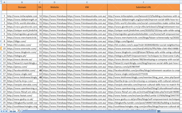
Task: Select the https://penzu.com/ domain cell
Action: point(22,67)
